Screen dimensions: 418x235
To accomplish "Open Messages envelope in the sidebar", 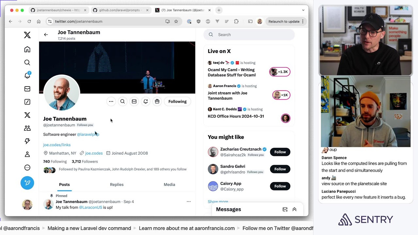I will [27, 89].
